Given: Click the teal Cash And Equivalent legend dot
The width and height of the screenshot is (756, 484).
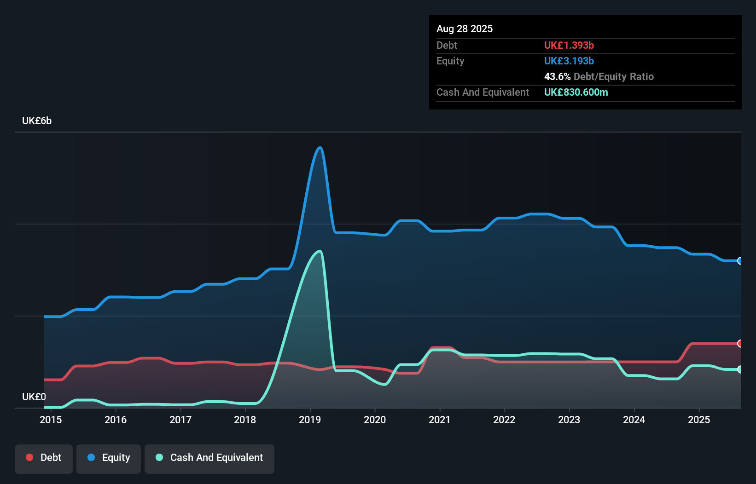Looking at the screenshot, I should tap(159, 457).
